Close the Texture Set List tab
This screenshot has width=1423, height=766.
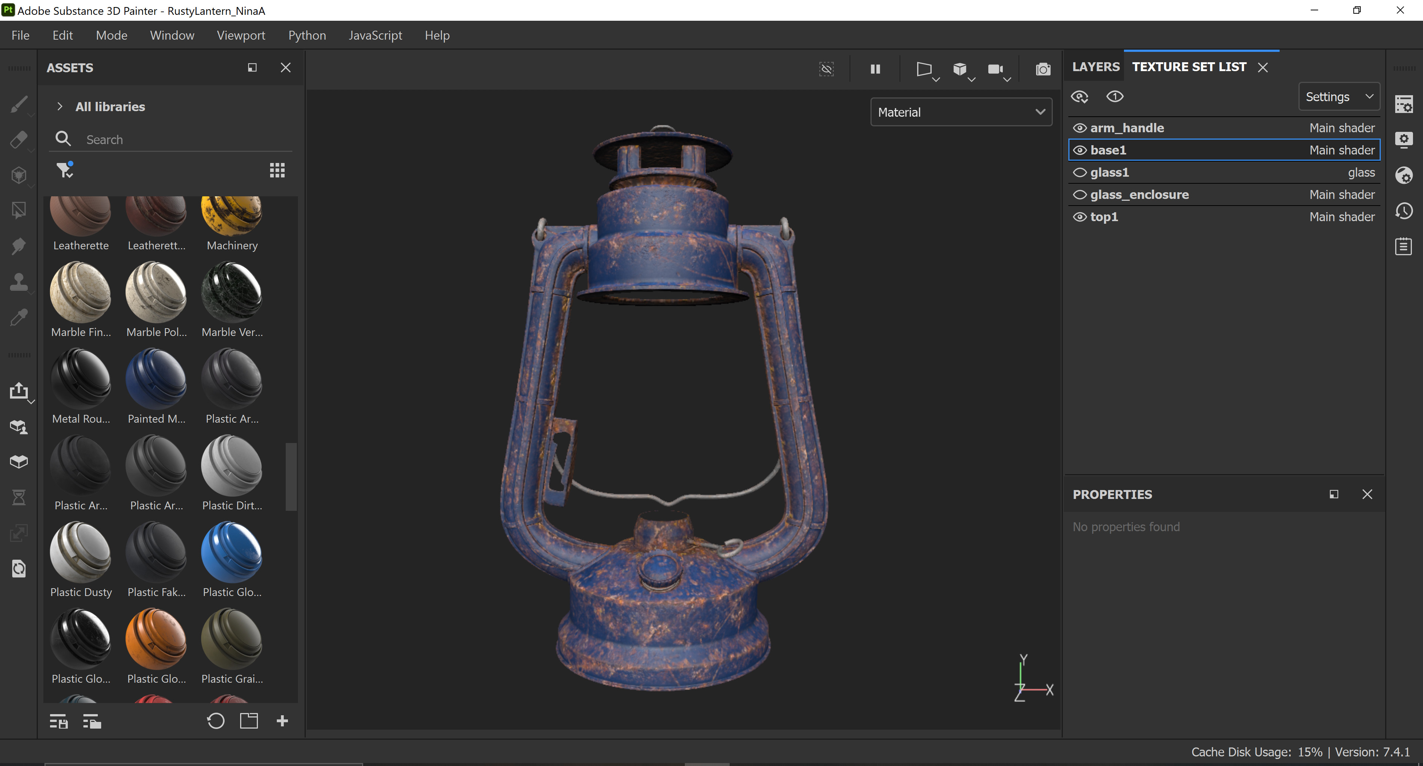click(x=1263, y=67)
